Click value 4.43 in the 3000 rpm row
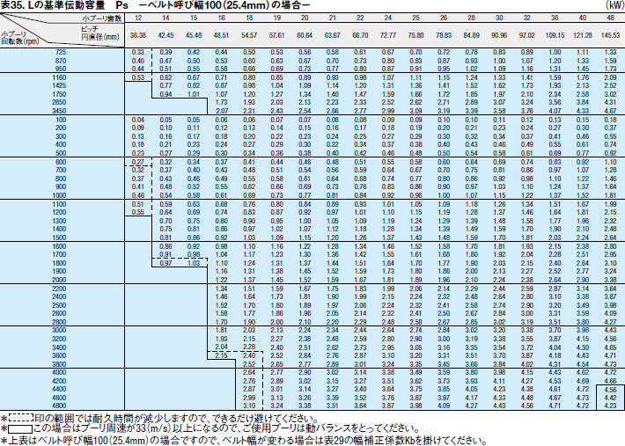The image size is (625, 446). pyautogui.click(x=610, y=331)
